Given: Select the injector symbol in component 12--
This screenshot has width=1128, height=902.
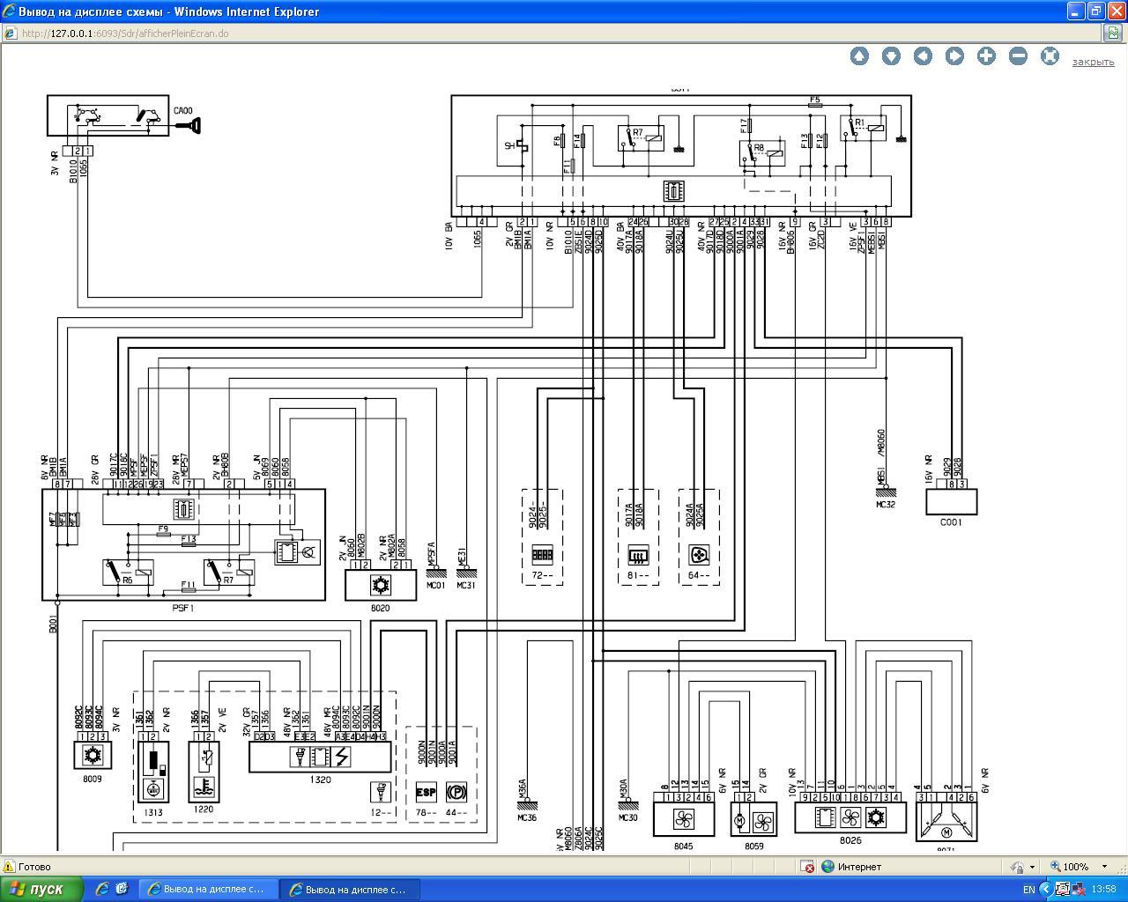Looking at the screenshot, I should click(381, 792).
